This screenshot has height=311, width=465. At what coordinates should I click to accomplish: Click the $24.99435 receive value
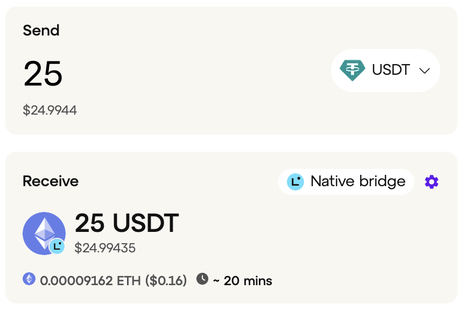point(105,248)
